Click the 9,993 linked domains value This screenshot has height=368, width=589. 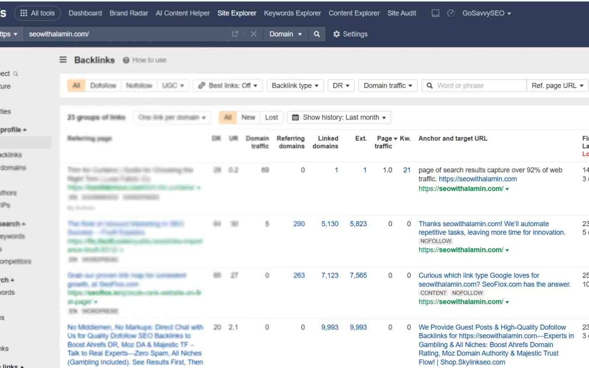[x=330, y=328]
